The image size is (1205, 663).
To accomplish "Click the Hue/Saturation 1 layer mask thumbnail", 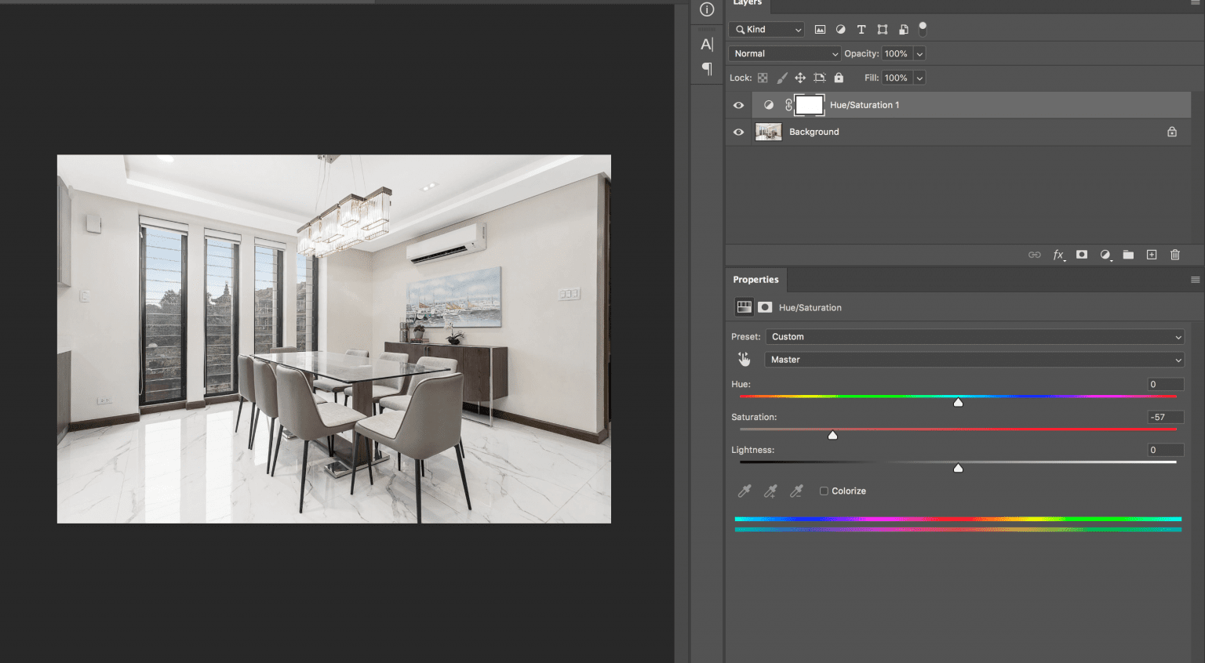I will coord(809,104).
